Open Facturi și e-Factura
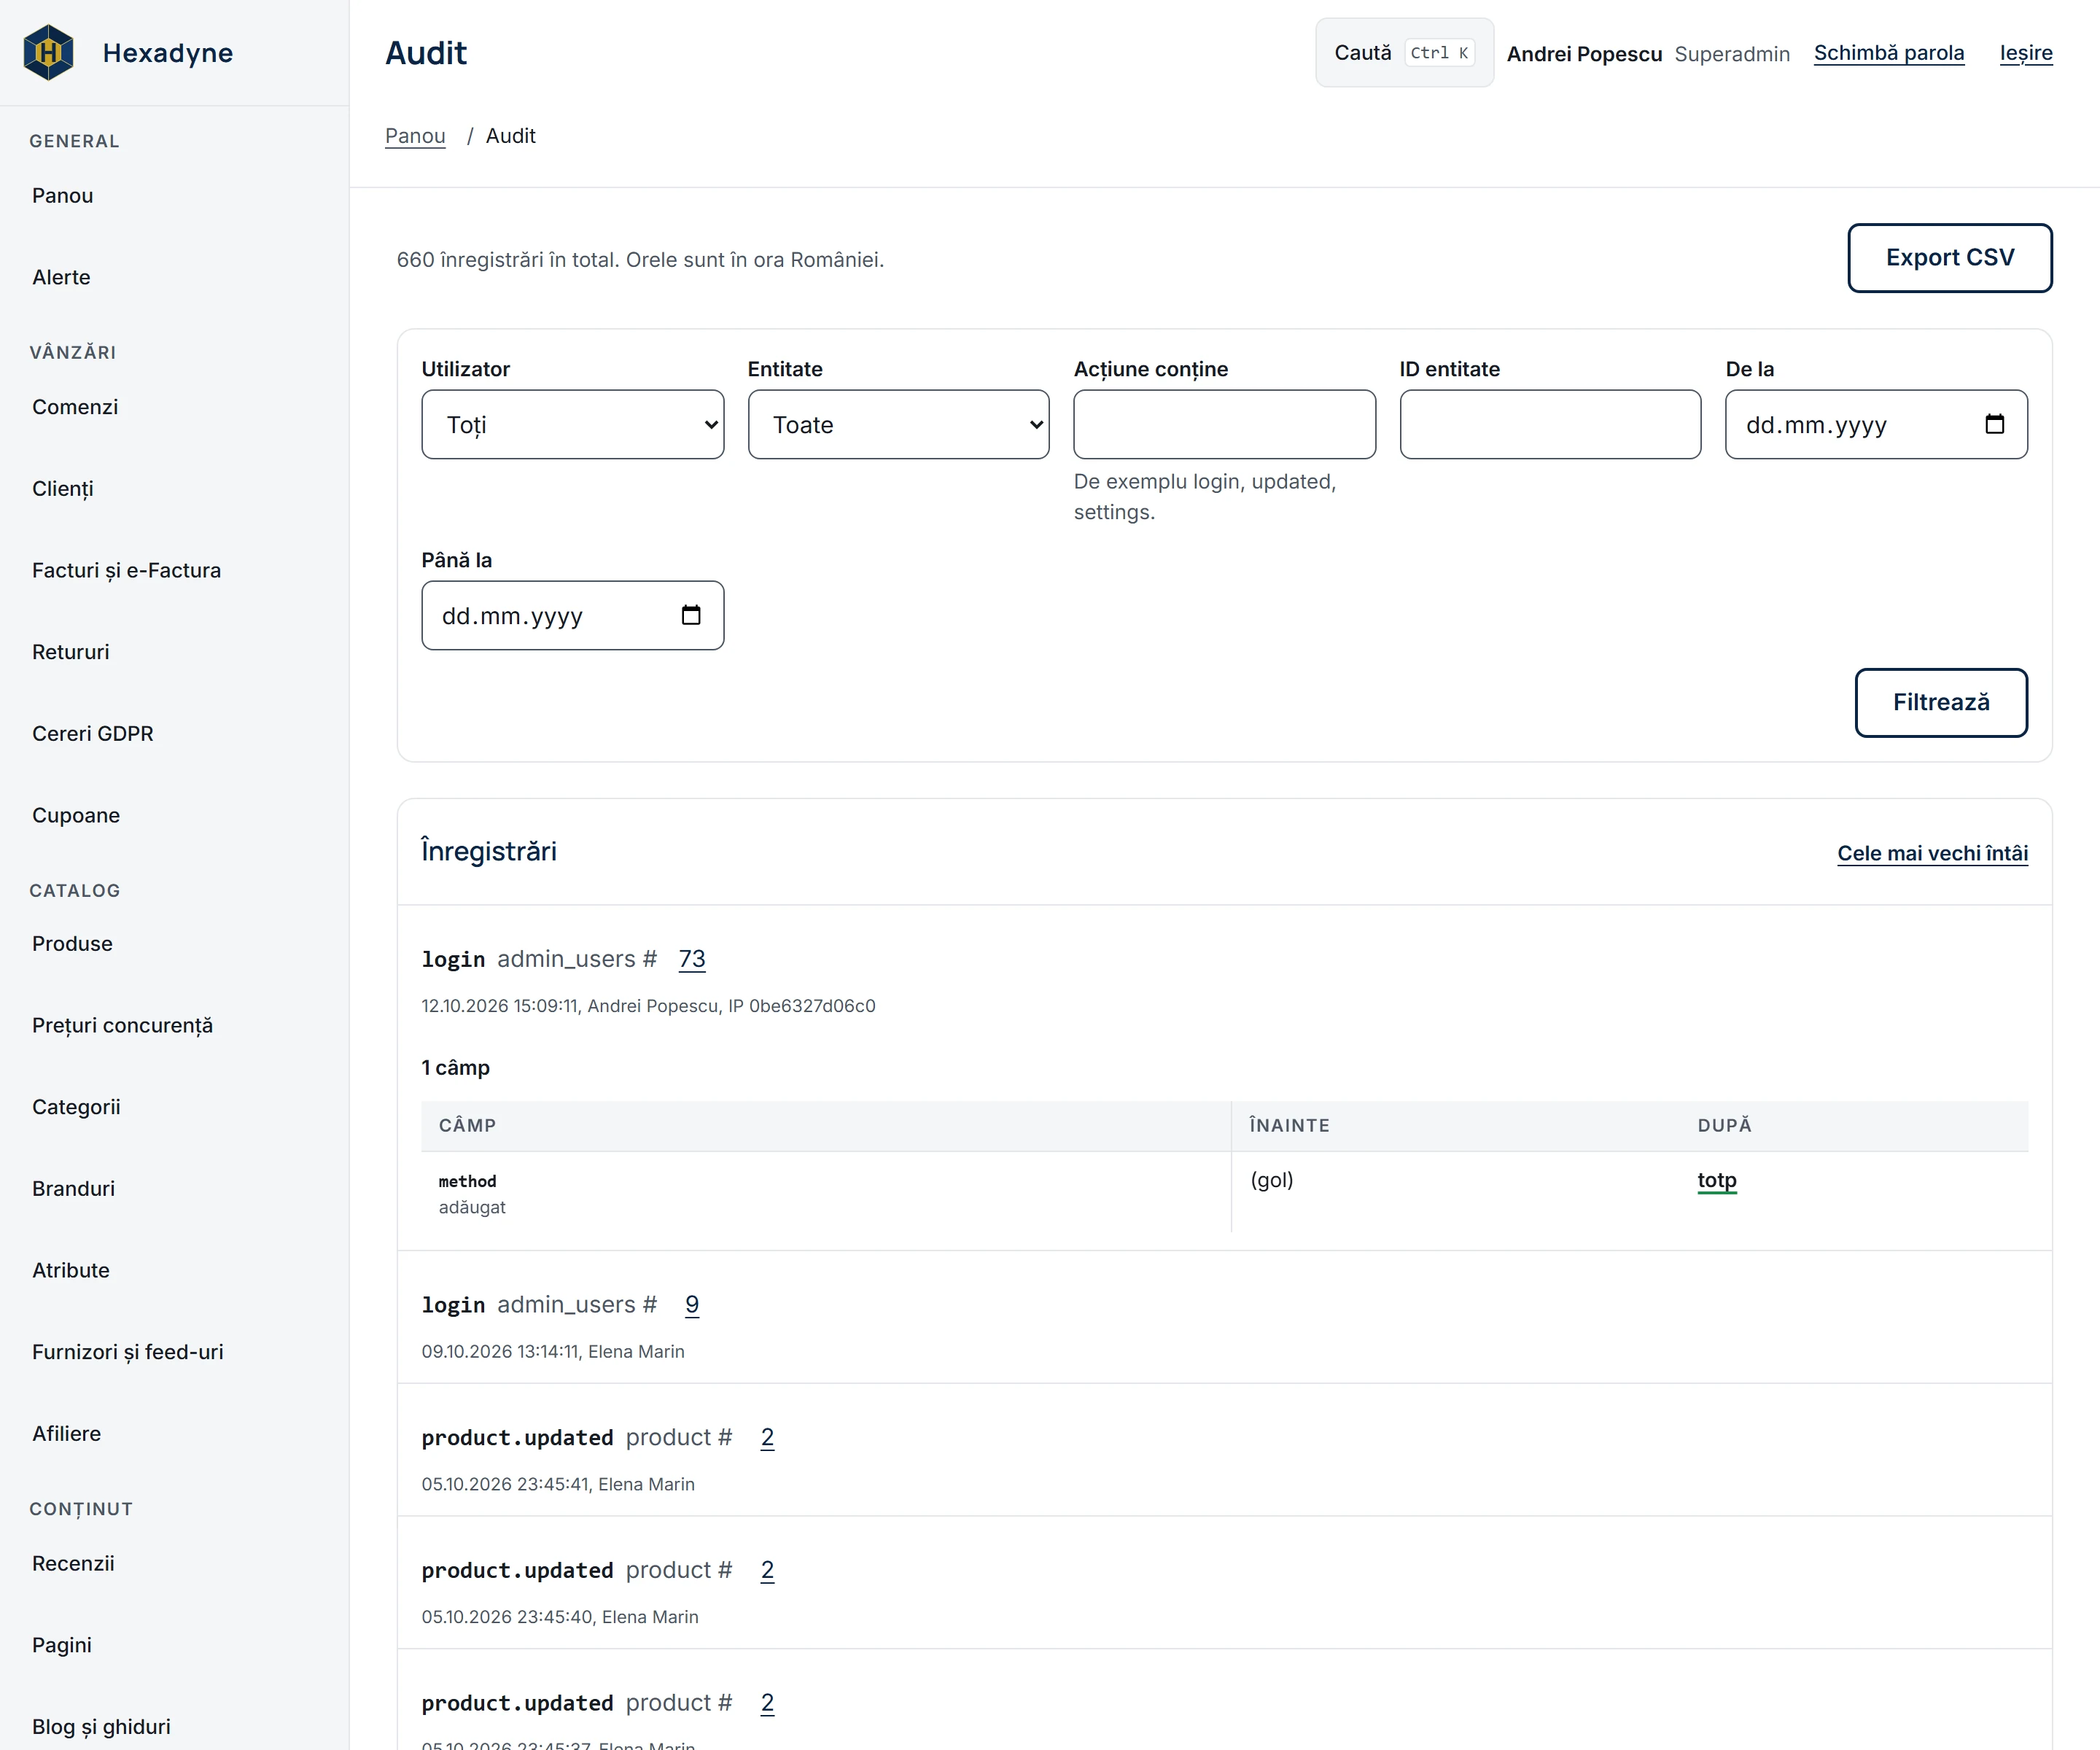 coord(127,570)
